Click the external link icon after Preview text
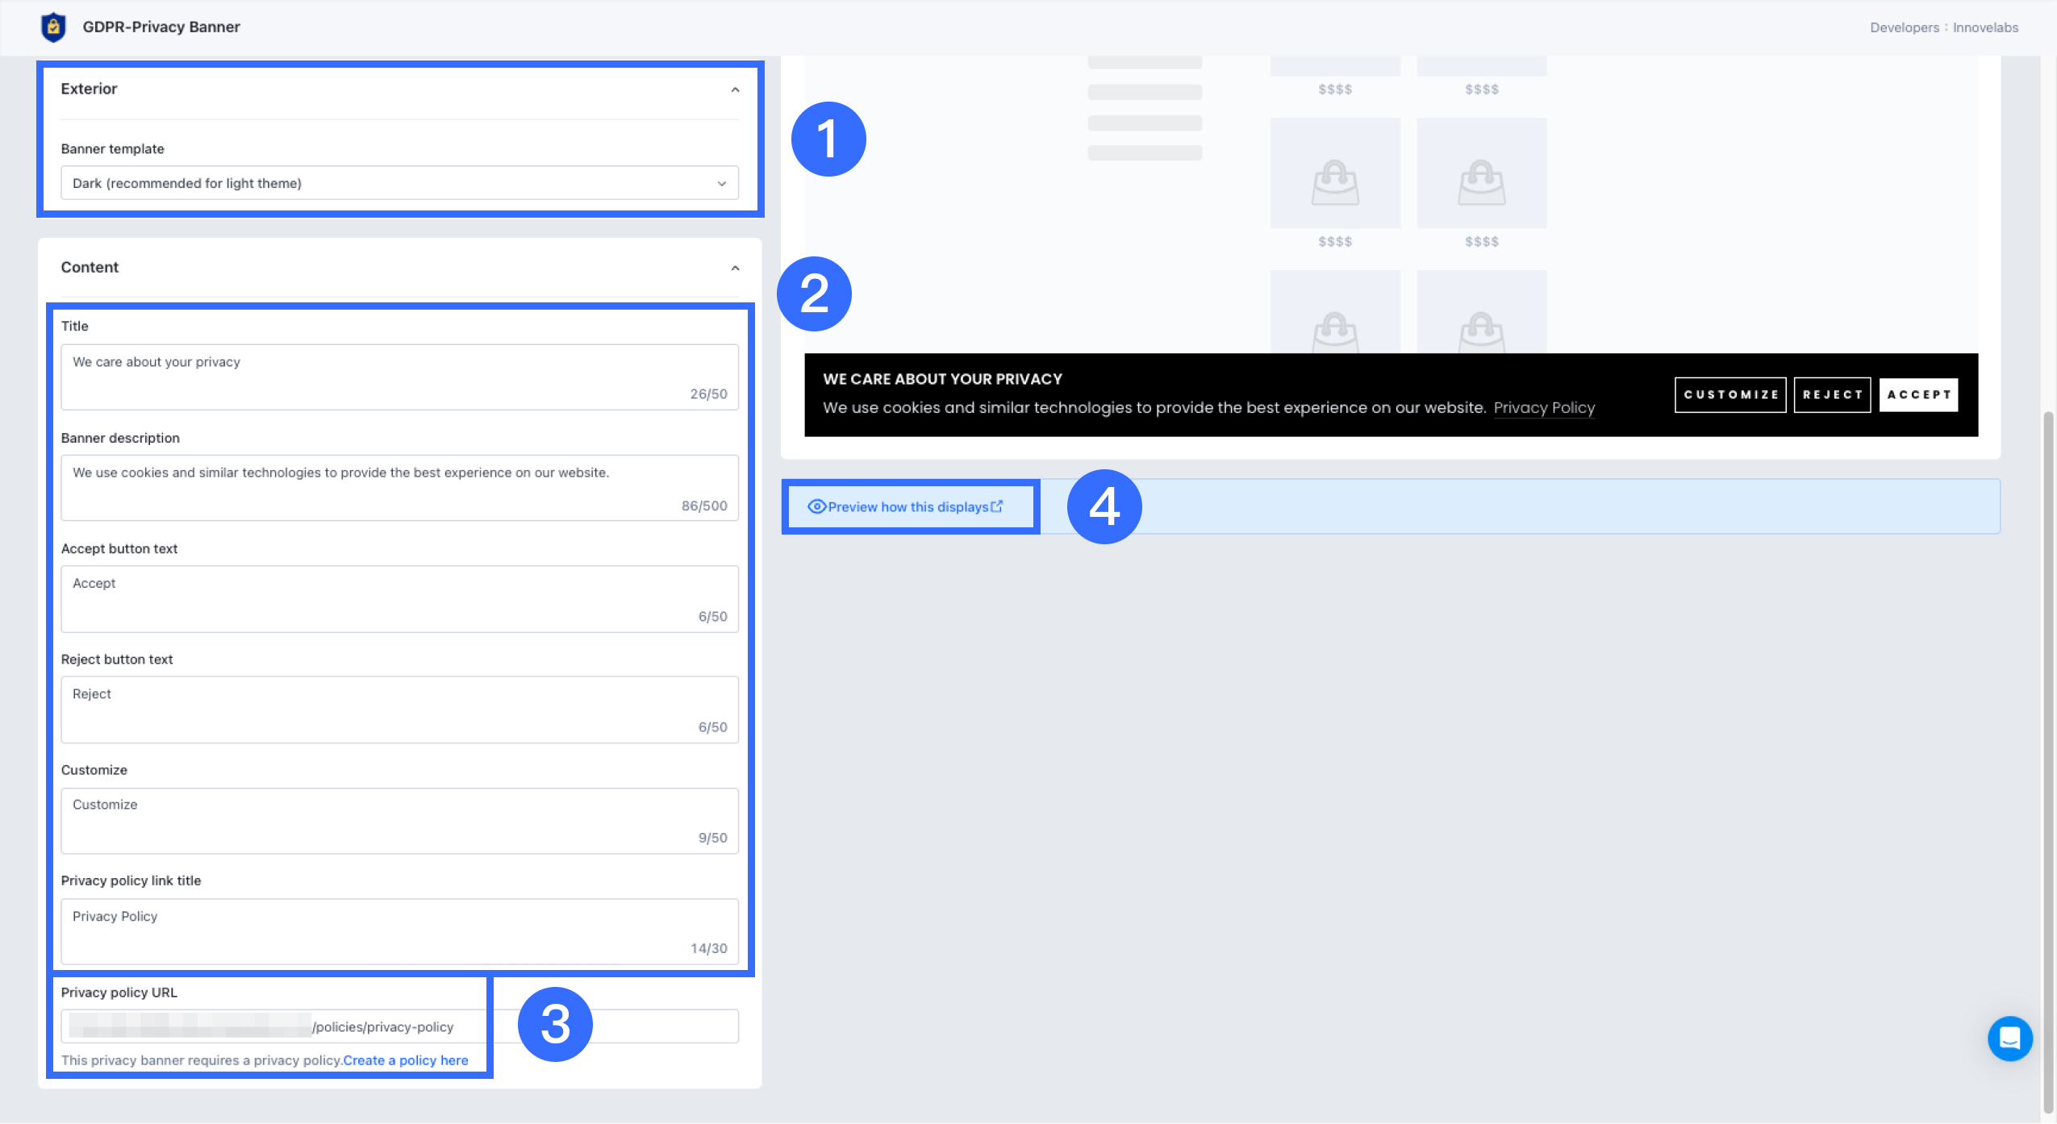 [997, 506]
